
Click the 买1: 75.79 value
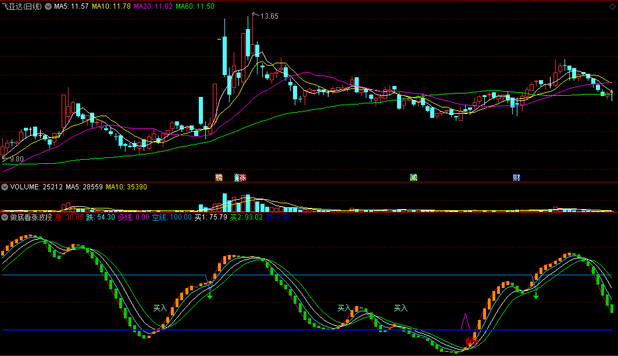click(211, 217)
